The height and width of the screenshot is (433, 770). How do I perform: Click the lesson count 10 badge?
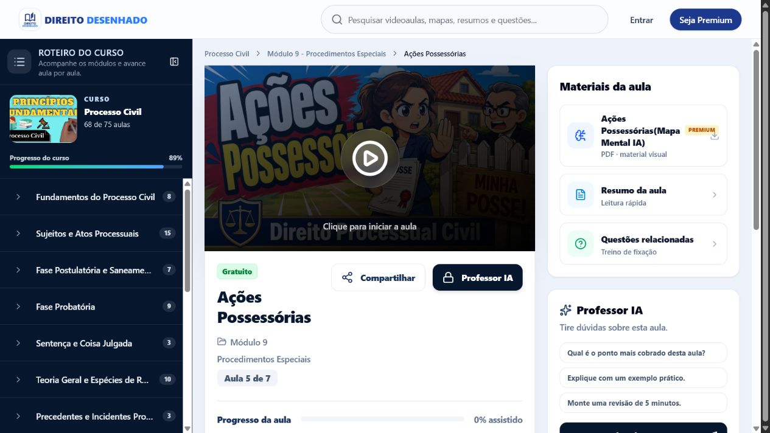tap(168, 379)
